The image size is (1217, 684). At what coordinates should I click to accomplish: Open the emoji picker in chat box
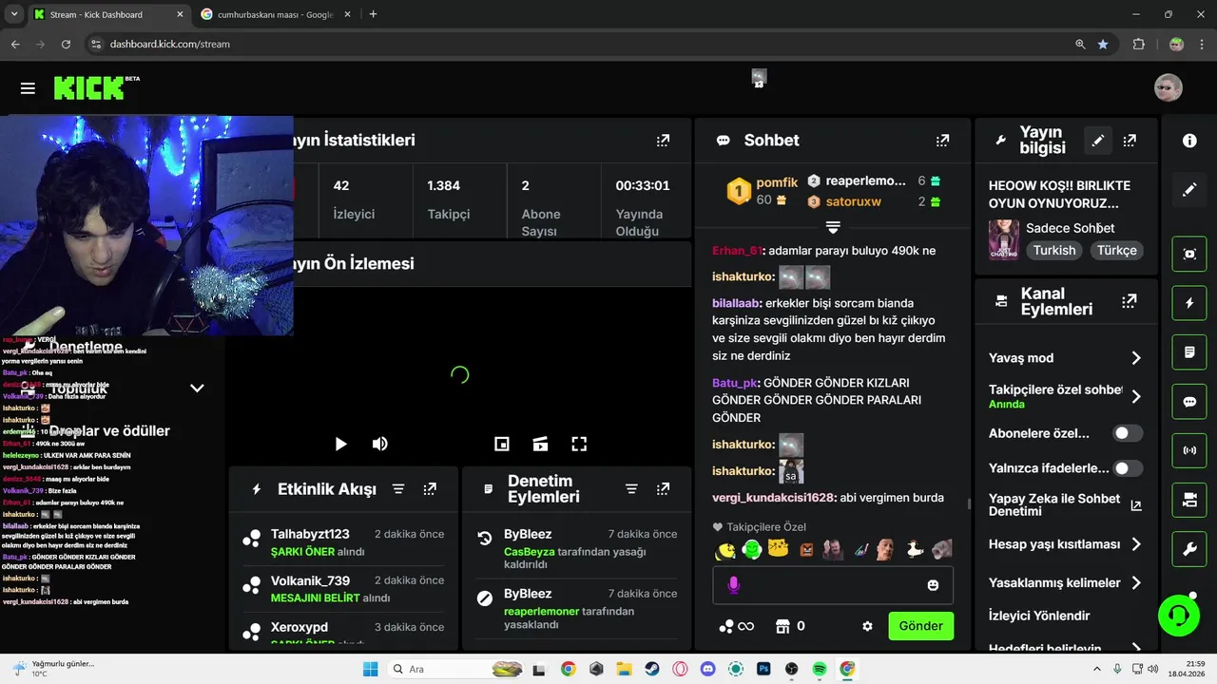(x=933, y=585)
